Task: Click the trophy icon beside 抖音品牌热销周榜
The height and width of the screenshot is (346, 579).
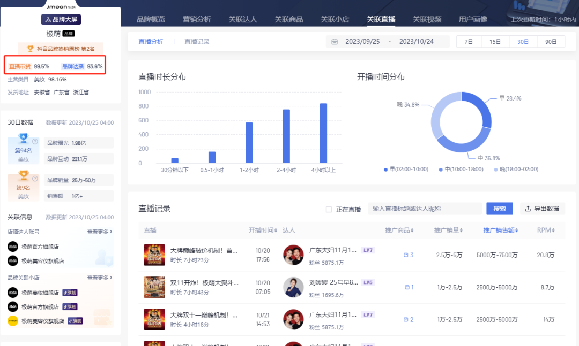Action: 30,48
